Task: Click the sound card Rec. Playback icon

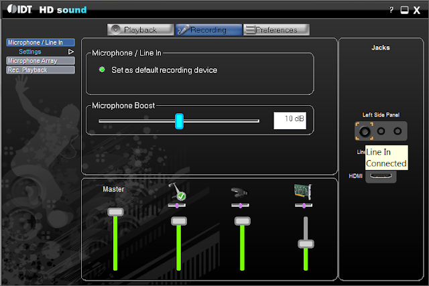Action: point(303,192)
